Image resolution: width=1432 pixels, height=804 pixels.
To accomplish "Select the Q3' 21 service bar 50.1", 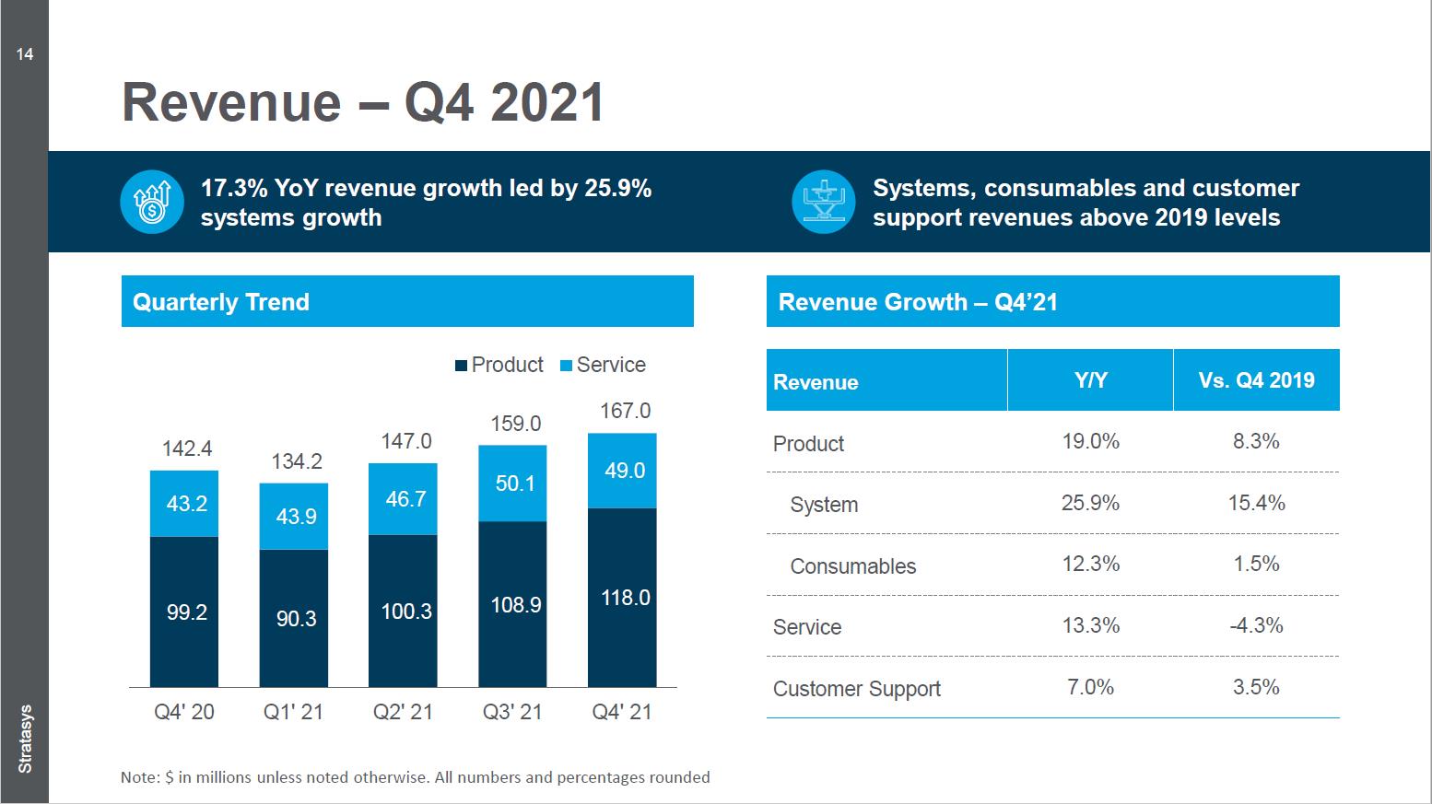I will pos(512,484).
